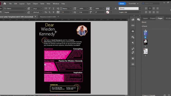
Task: Switch to the Resume 2.indd document tab
Action: (x=48, y=17)
